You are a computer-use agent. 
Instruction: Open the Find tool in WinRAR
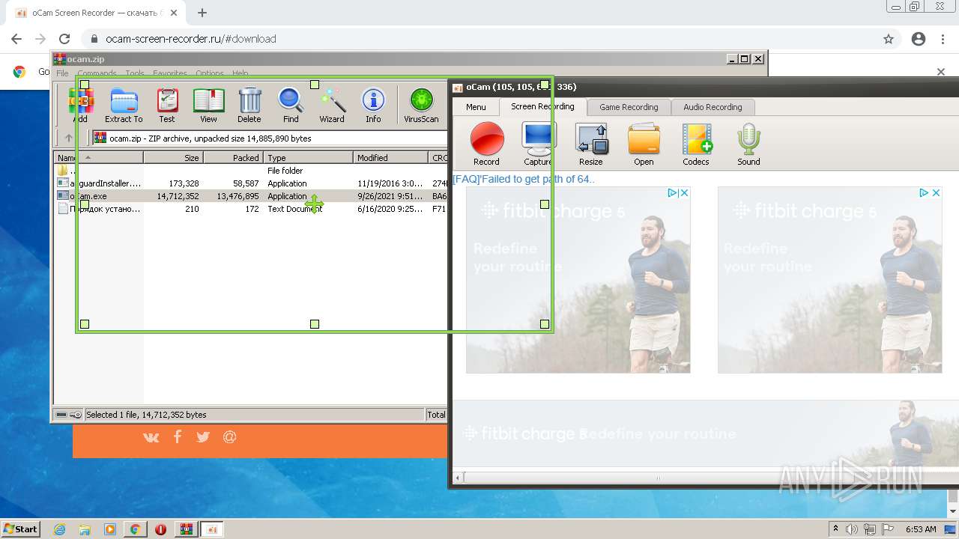click(x=291, y=105)
